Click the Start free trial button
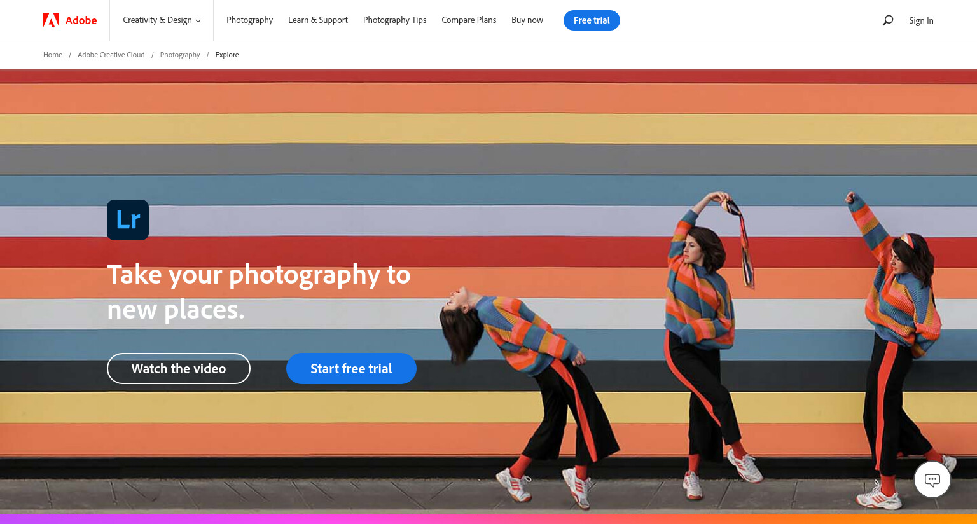977x524 pixels. pos(351,369)
